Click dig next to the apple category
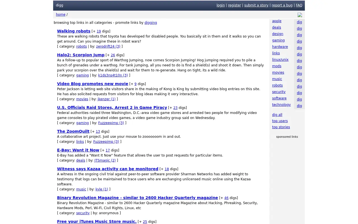358x224 pixels. 299,22
